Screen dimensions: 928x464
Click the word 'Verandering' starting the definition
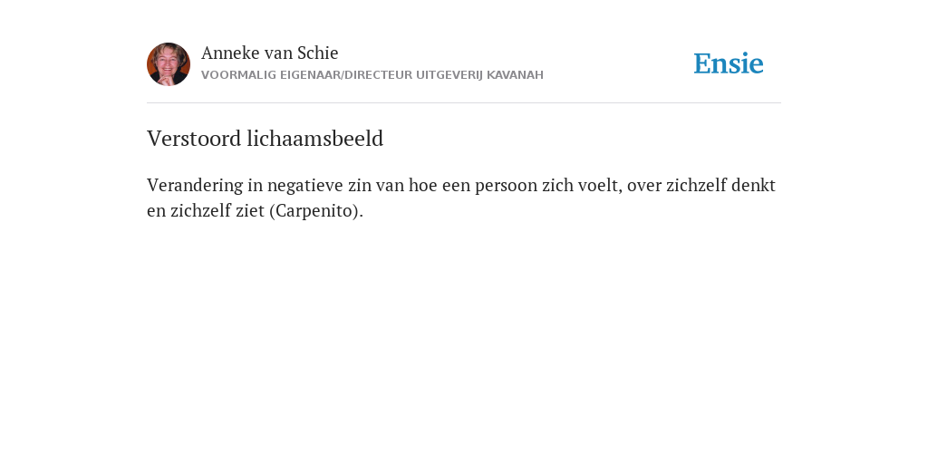[195, 185]
